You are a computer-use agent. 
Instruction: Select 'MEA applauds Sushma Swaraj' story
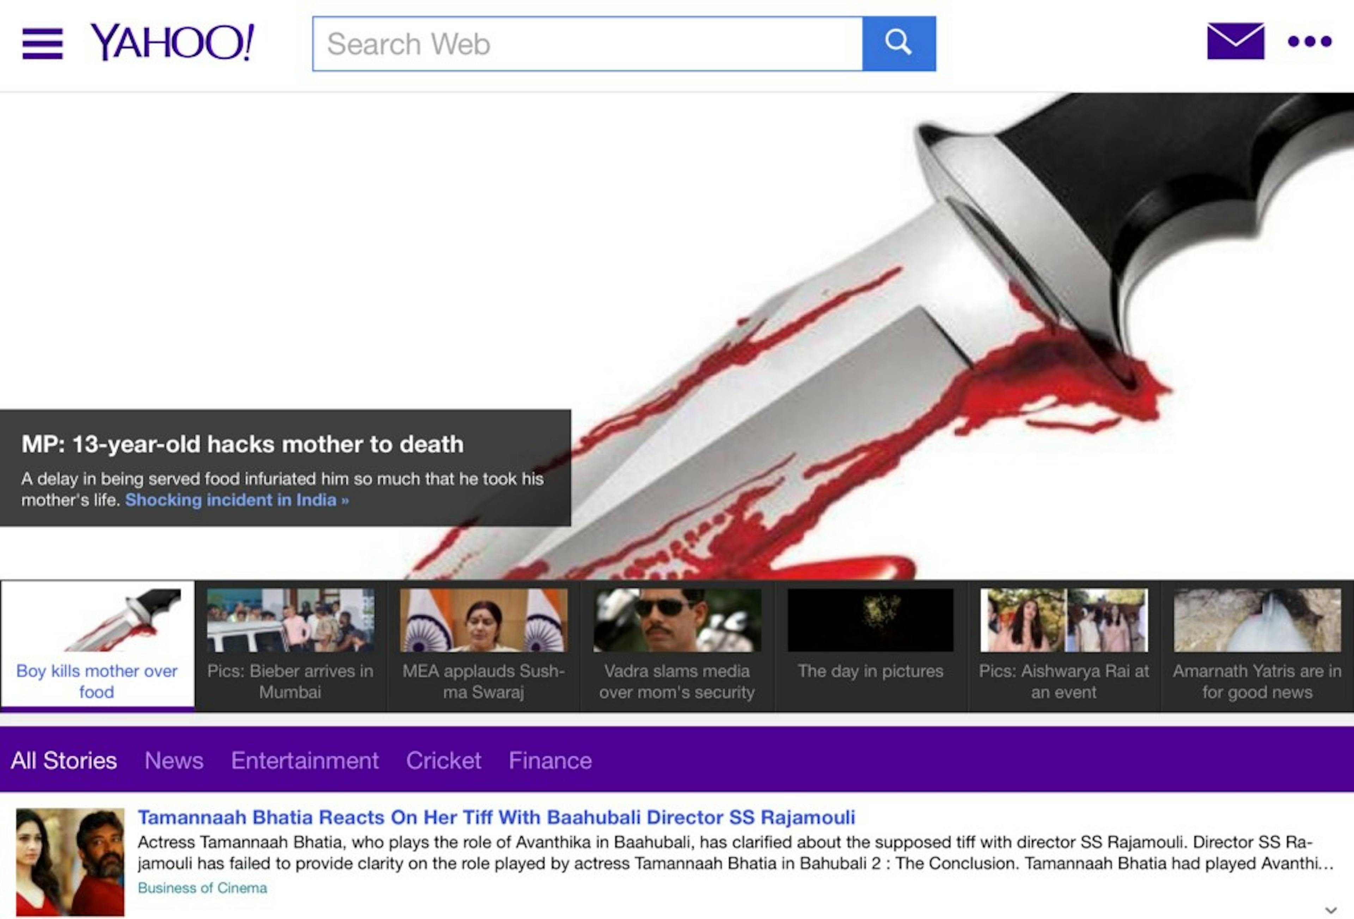tap(483, 645)
